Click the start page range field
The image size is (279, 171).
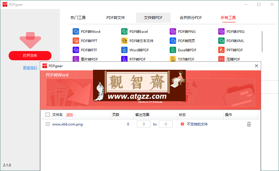pos(144,124)
